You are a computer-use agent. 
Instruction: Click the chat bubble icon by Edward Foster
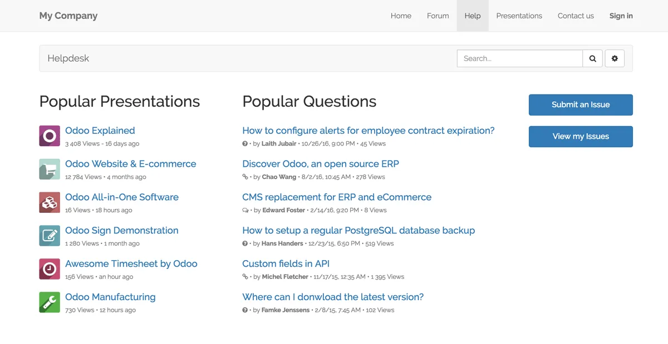point(245,210)
